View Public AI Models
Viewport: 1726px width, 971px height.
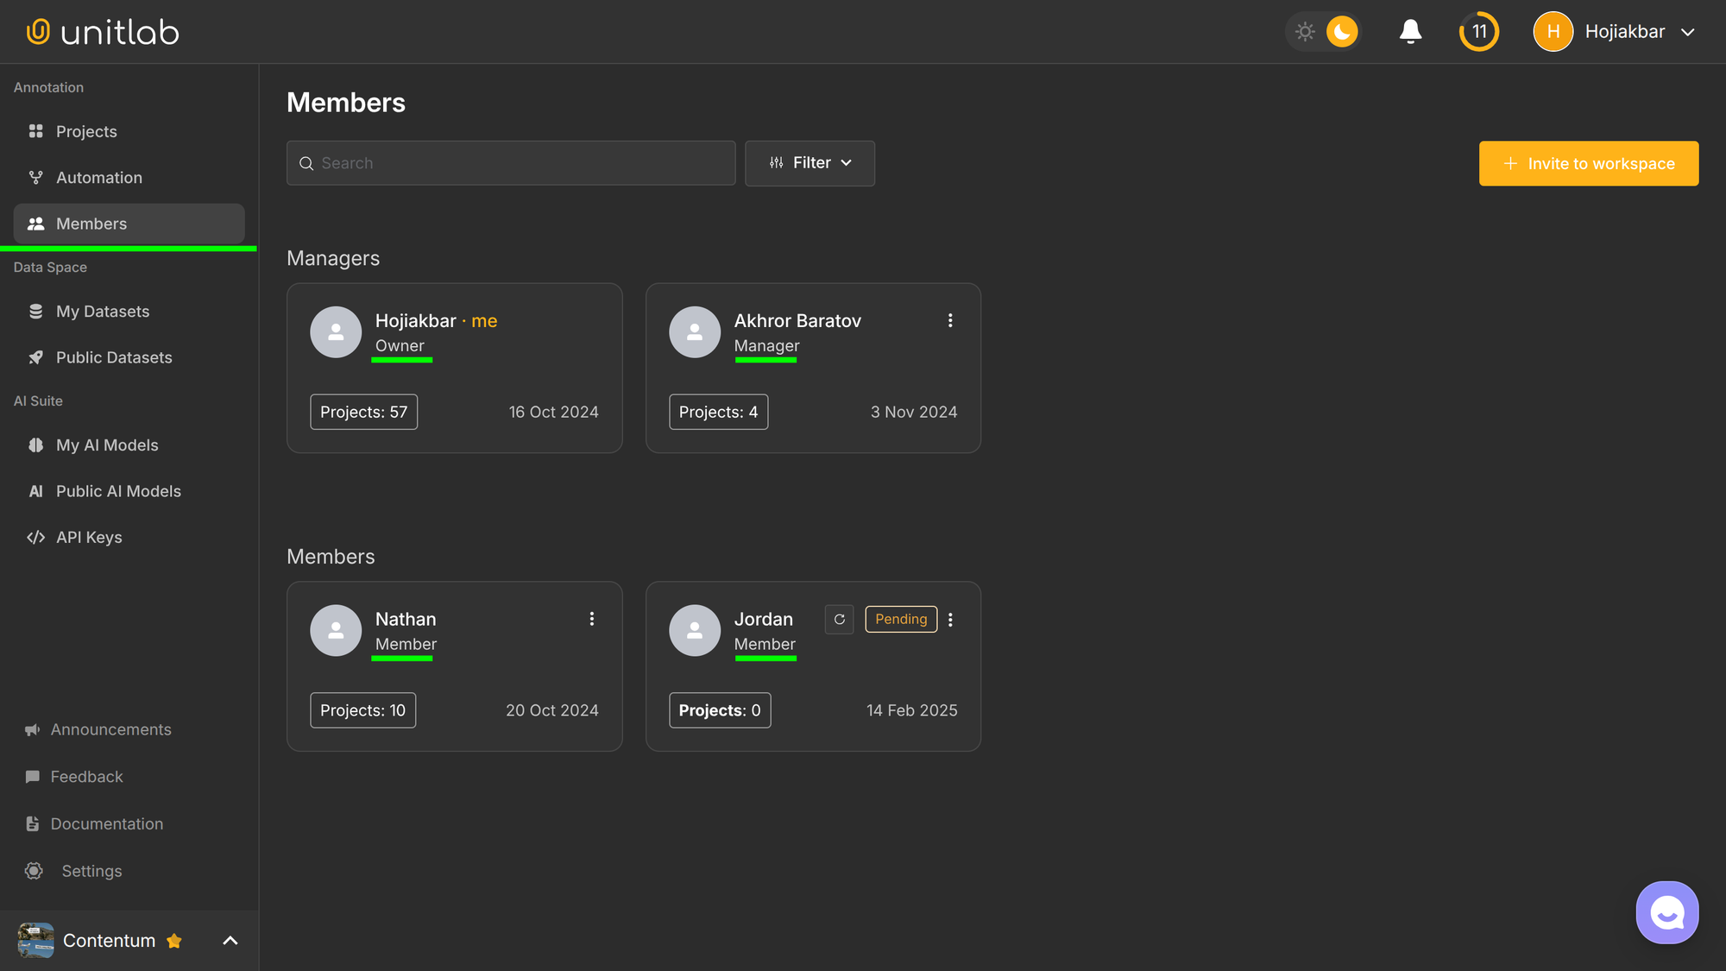click(x=118, y=490)
